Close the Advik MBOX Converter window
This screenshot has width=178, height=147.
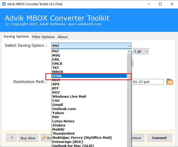tap(172, 4)
